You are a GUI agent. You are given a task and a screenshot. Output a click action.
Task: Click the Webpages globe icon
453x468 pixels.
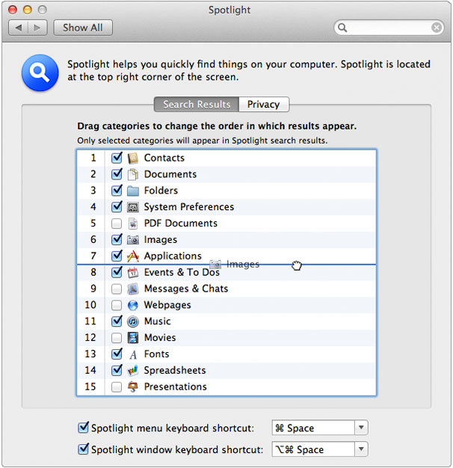click(x=133, y=305)
